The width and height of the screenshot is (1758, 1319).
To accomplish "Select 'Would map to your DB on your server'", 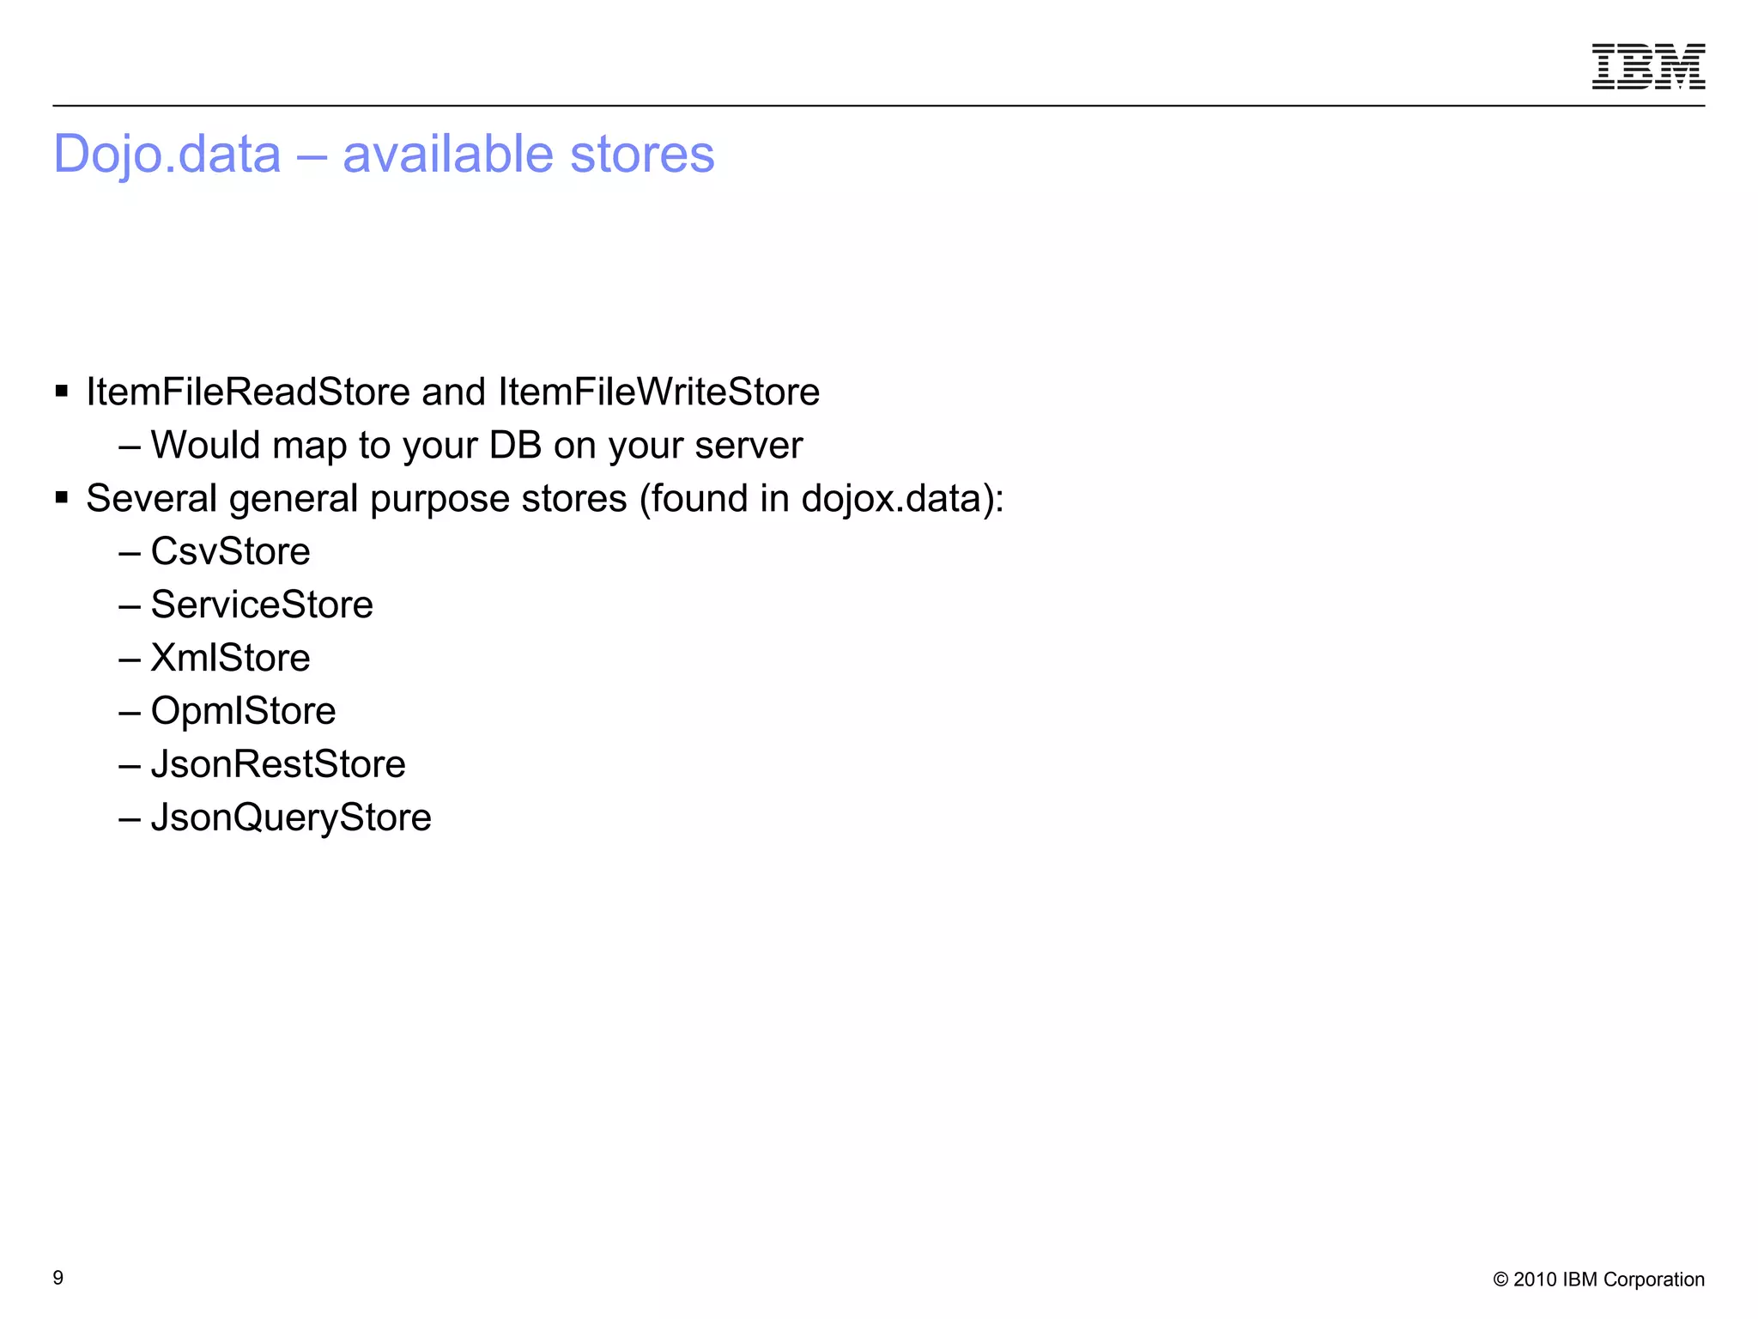I will (x=476, y=446).
